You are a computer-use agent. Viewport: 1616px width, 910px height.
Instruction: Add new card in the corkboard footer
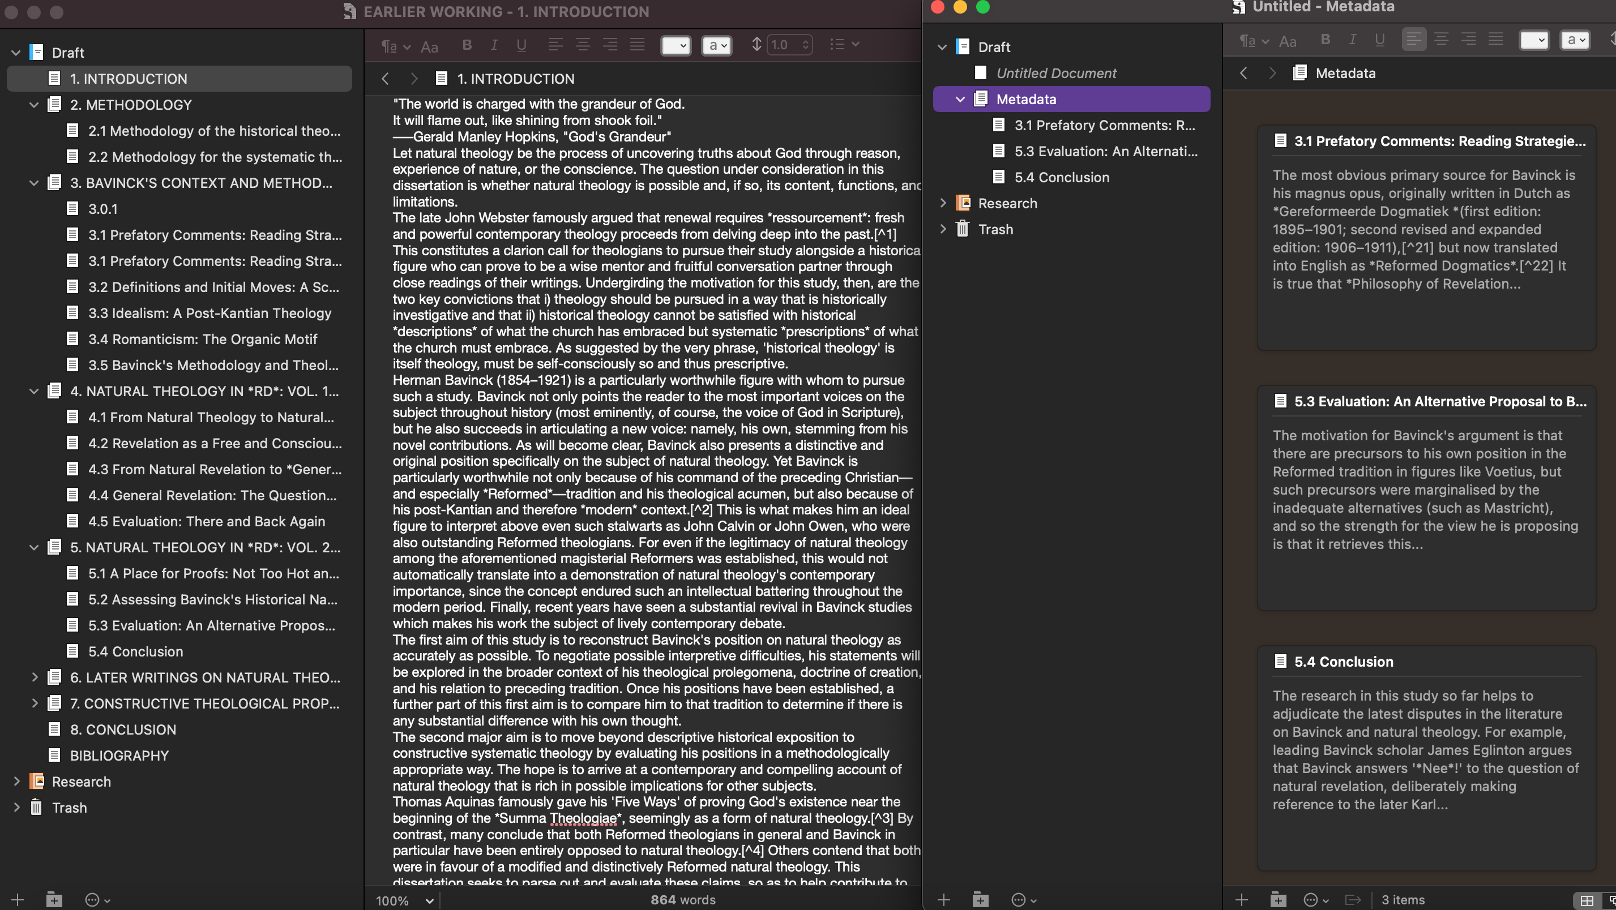tap(1242, 900)
